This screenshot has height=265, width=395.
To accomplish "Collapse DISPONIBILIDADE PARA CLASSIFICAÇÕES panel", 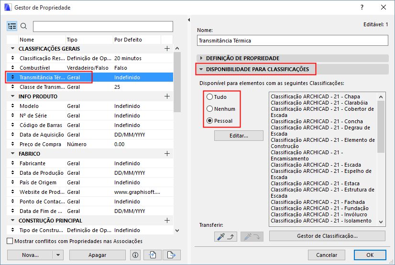I will tap(201, 69).
